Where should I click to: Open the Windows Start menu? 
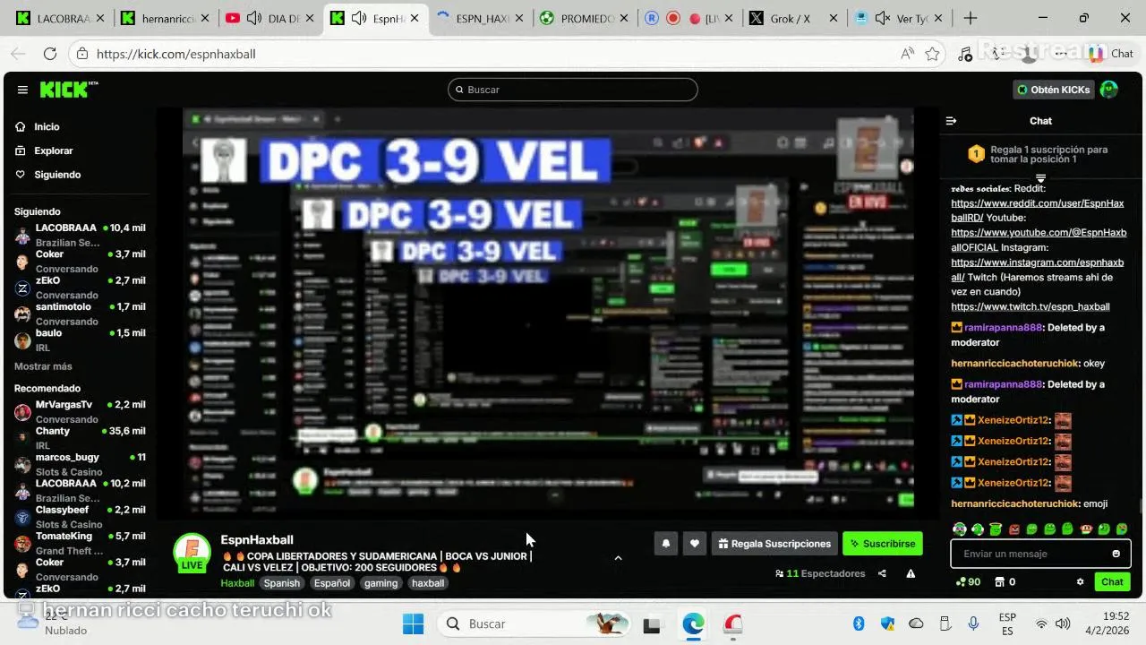click(x=413, y=623)
